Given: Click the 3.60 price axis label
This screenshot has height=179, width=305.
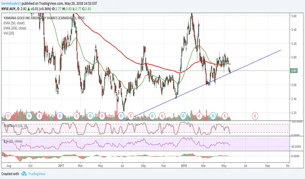Looking at the screenshot, I should [x=294, y=16].
